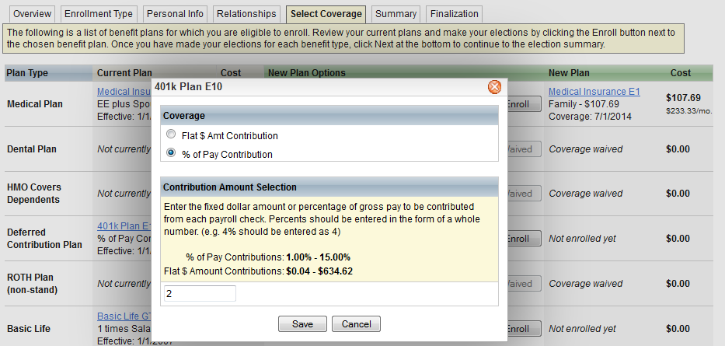
Task: Select Flat $ Amt Contribution option
Action: coord(171,135)
